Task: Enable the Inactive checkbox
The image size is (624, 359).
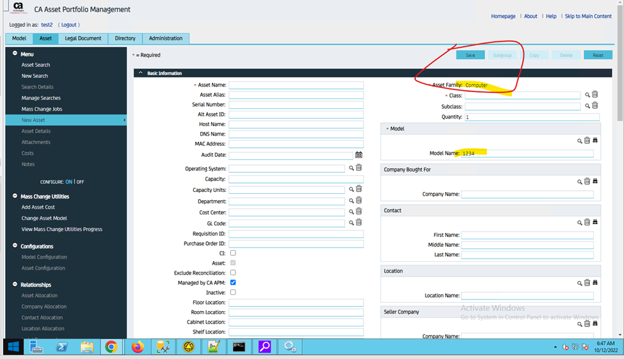Action: tap(233, 292)
